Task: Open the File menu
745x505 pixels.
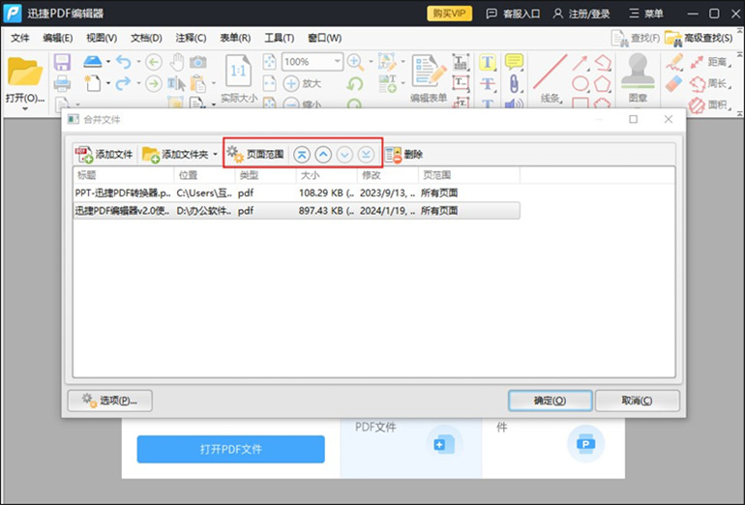Action: pos(20,38)
